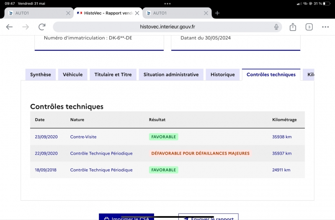
Task: Click the Kilométrage column header
Action: coord(284,120)
